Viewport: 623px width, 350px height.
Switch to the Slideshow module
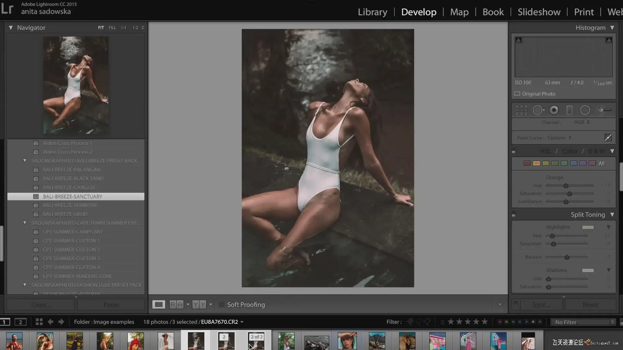[x=539, y=12]
